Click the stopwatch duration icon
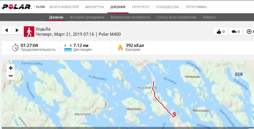Image resolution: width=254 pixels, height=129 pixels. click(15, 47)
